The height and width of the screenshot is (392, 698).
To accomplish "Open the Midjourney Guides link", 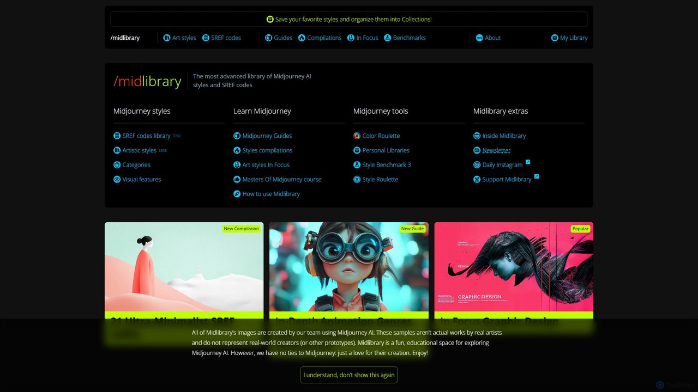I will point(267,136).
